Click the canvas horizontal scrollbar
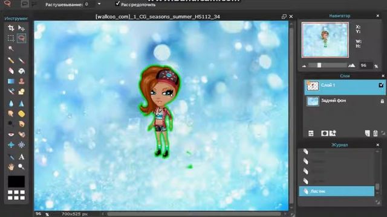This screenshot has height=217, width=387. pyautogui.click(x=193, y=214)
